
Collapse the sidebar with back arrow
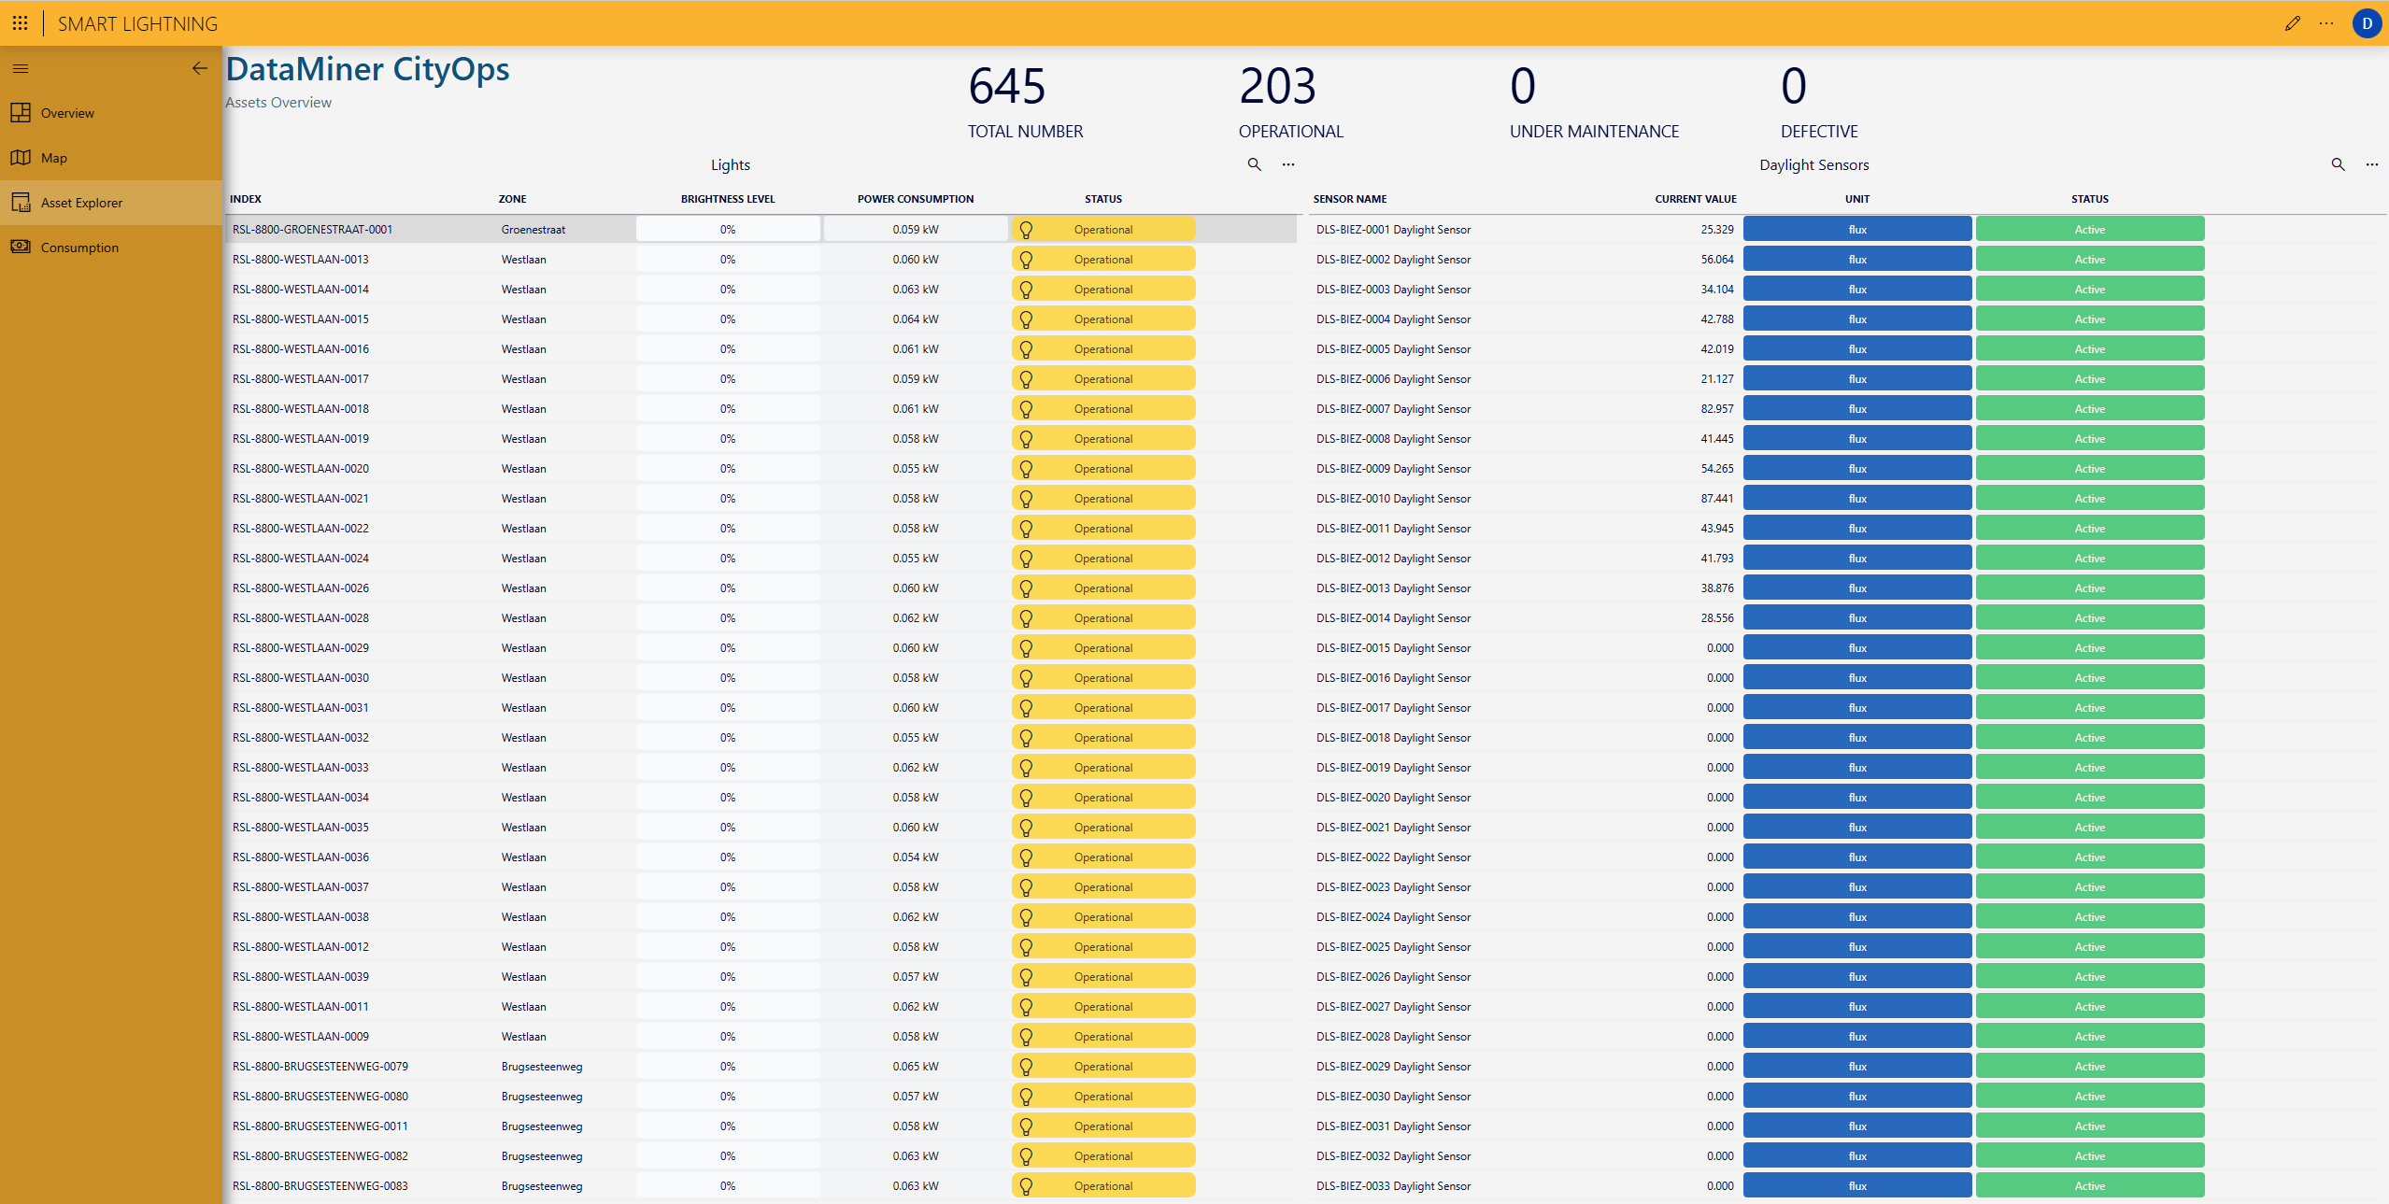(x=199, y=68)
